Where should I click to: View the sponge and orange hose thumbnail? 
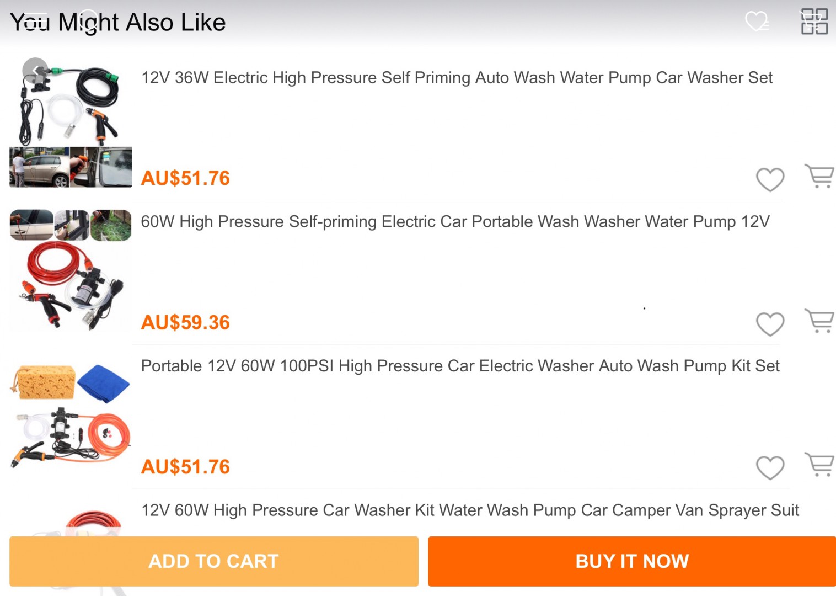click(x=71, y=415)
